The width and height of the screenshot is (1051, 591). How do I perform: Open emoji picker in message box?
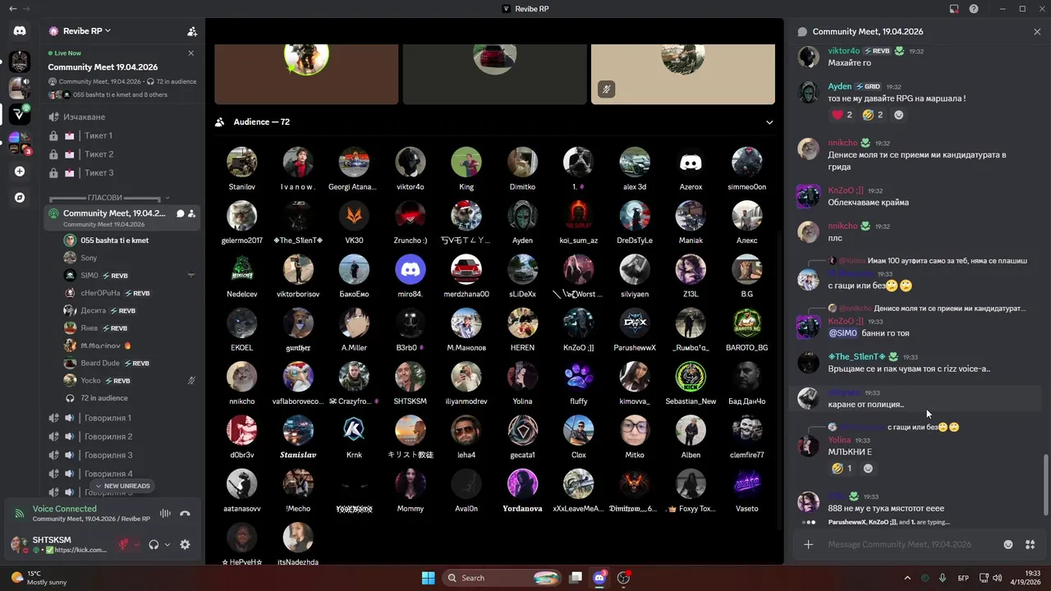[1008, 544]
